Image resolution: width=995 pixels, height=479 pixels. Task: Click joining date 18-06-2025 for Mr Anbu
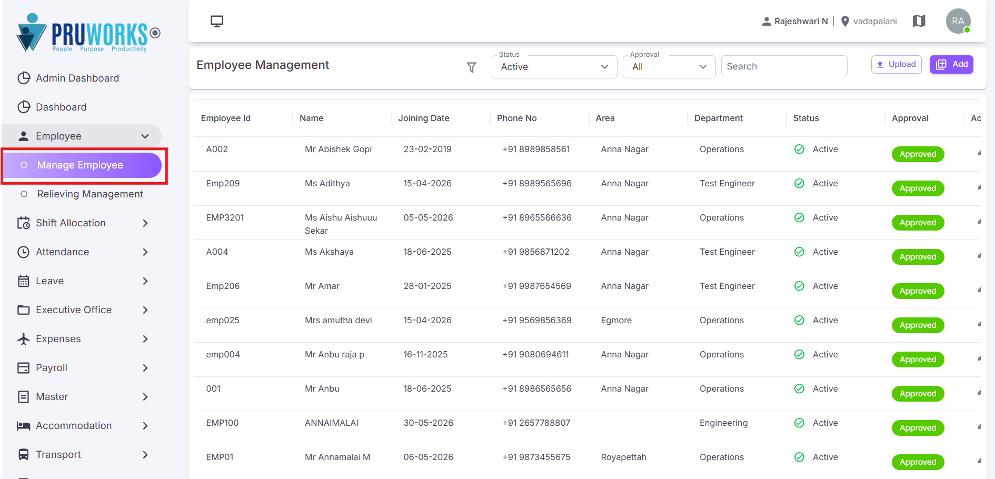427,388
